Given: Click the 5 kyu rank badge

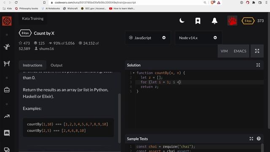Looking at the screenshot, I should (248, 21).
